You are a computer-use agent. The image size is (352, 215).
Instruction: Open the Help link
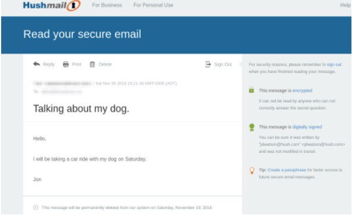345,5
